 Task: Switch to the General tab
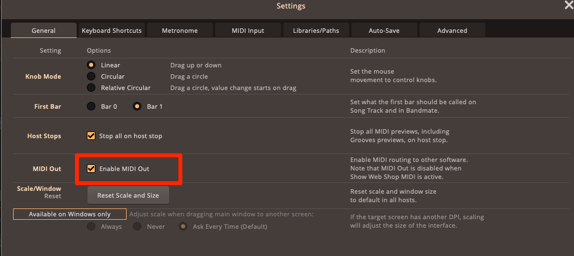[43, 31]
